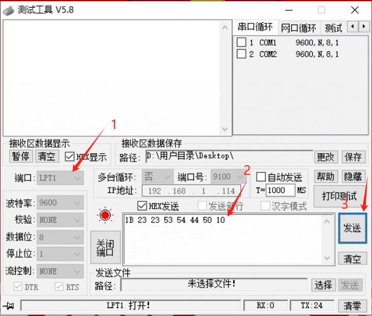Close the 测试工具 V5.8 window
The image size is (372, 316).
[355, 10]
